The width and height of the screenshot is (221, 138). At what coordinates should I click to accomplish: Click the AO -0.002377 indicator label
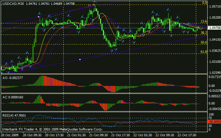tap(12, 78)
